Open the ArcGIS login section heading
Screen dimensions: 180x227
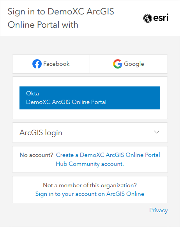coord(41,133)
